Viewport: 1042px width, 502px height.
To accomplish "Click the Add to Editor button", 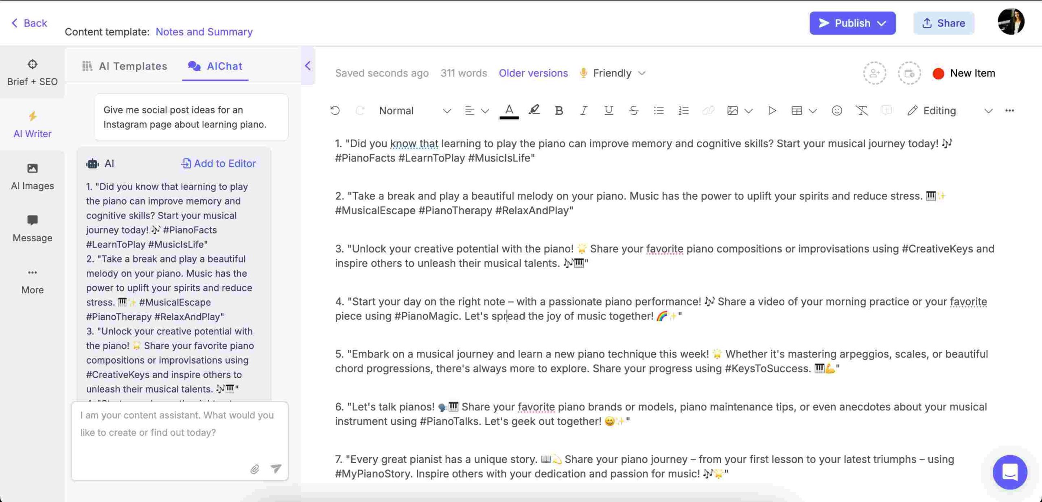I will [219, 163].
